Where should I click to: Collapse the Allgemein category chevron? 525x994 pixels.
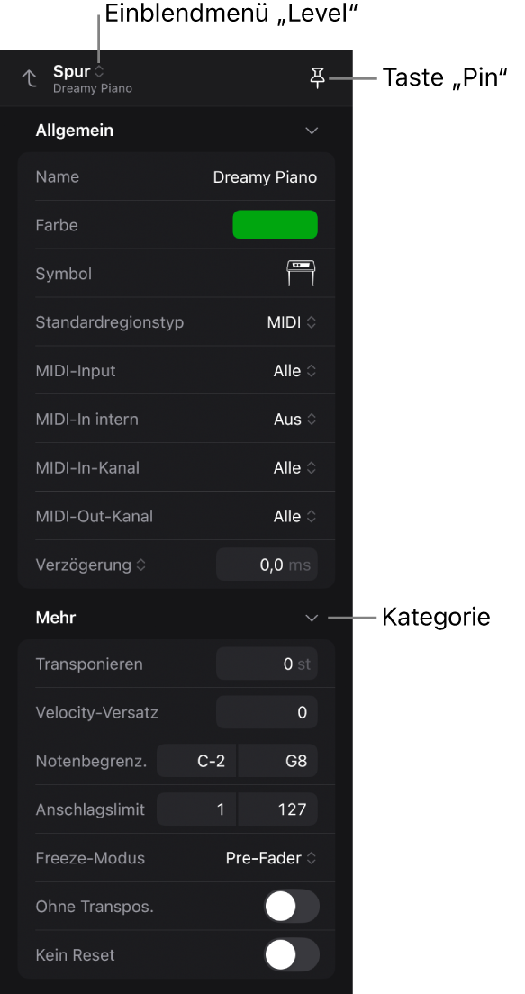pos(312,131)
